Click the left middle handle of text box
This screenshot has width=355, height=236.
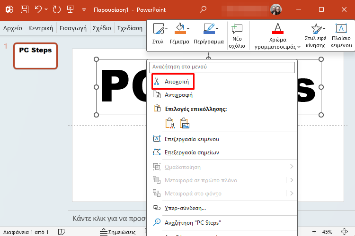click(x=96, y=87)
